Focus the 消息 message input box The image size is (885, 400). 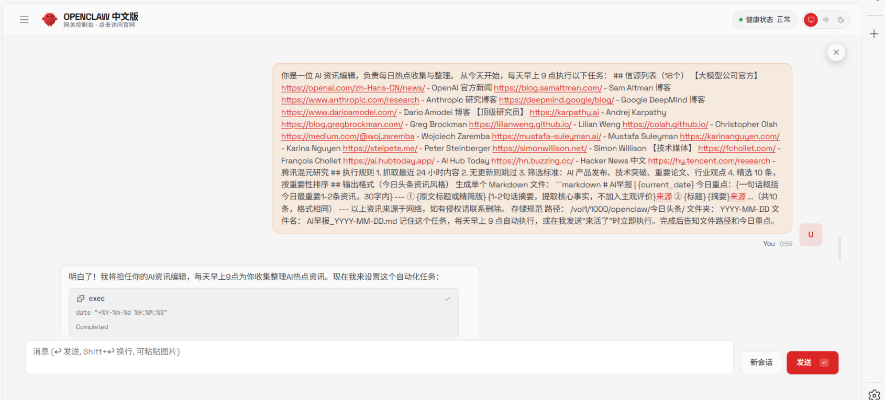(379, 357)
